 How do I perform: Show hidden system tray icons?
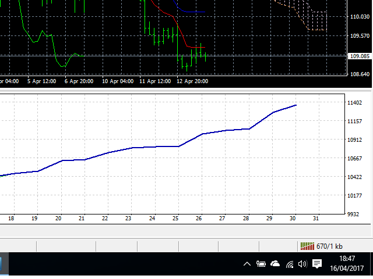tap(247, 264)
